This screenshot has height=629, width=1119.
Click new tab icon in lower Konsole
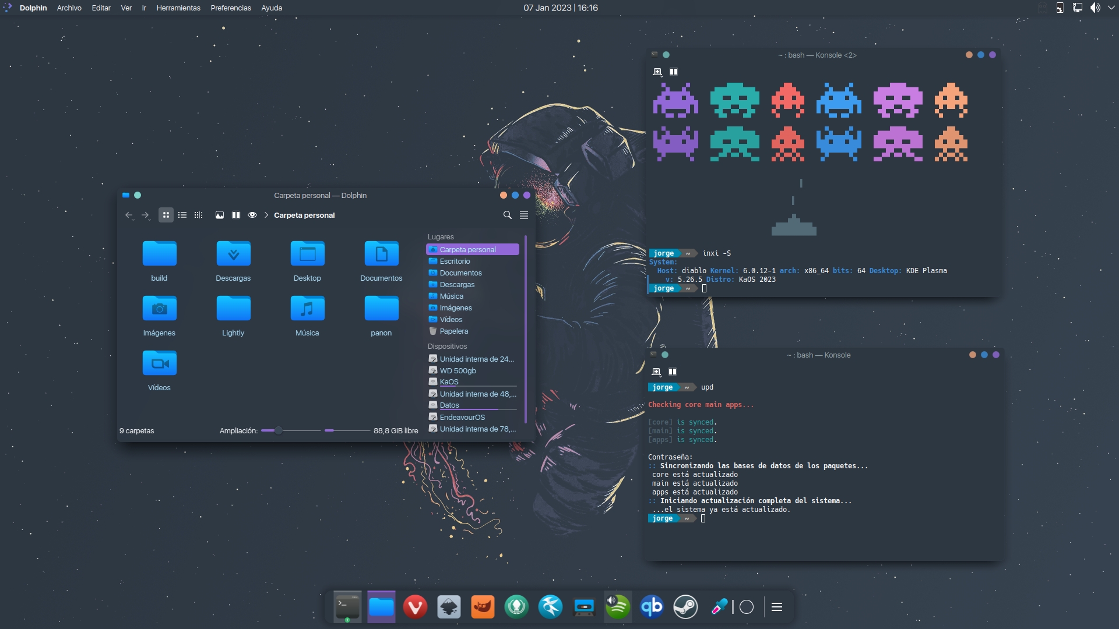click(x=656, y=372)
